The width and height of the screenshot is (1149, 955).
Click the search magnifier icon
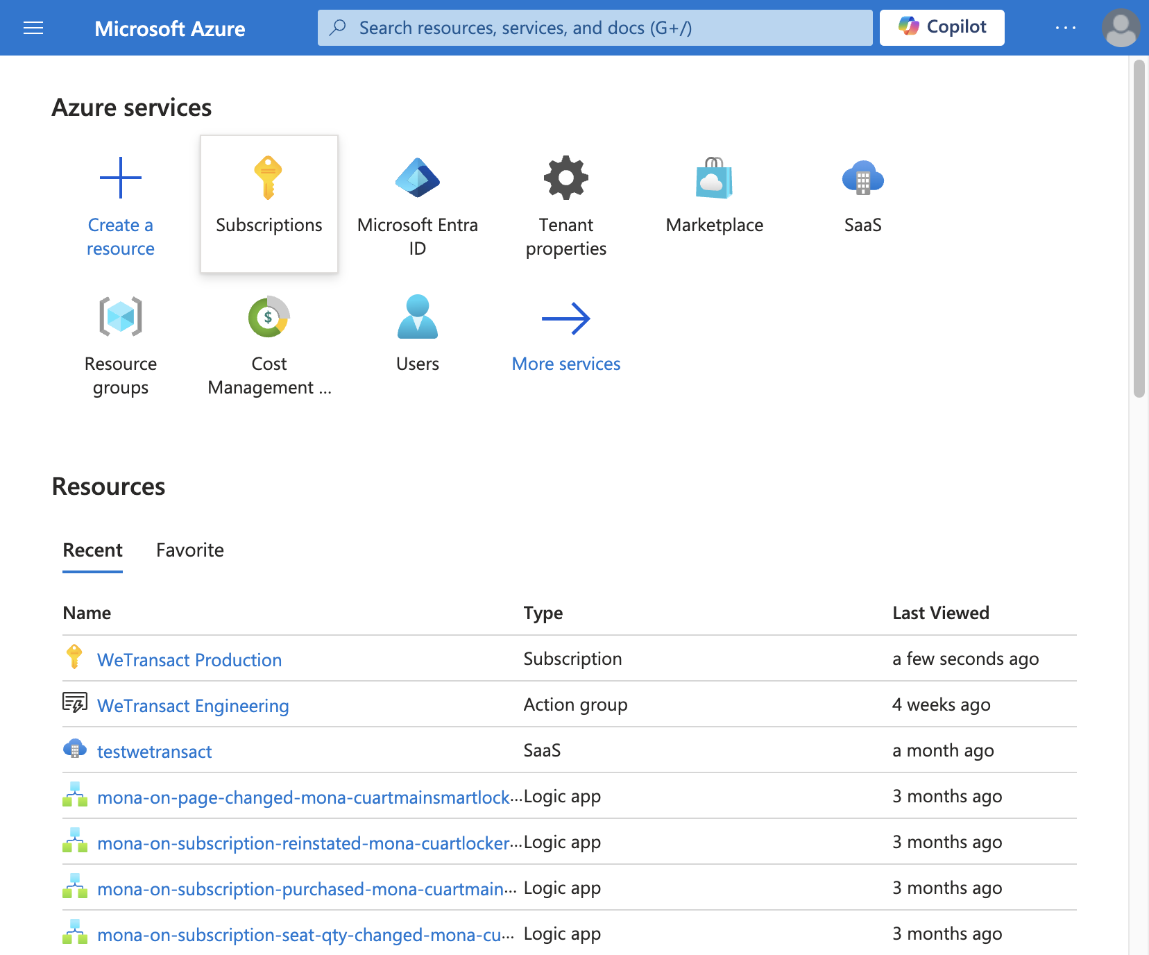(338, 28)
